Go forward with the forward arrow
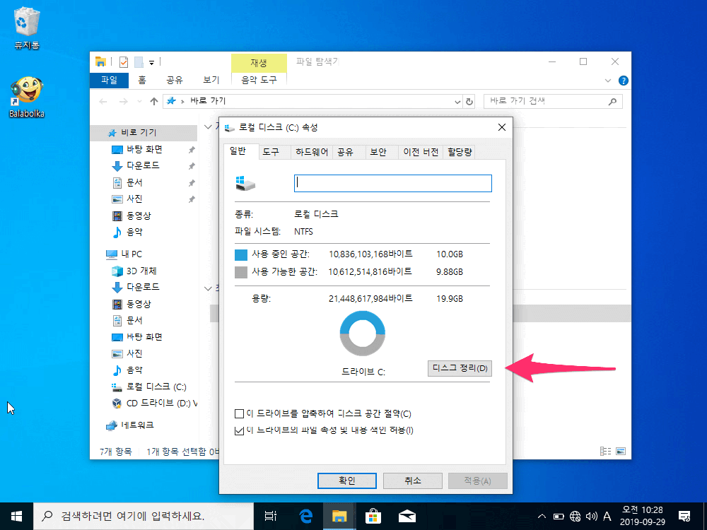Screen dimensions: 707x530 [x=123, y=101]
